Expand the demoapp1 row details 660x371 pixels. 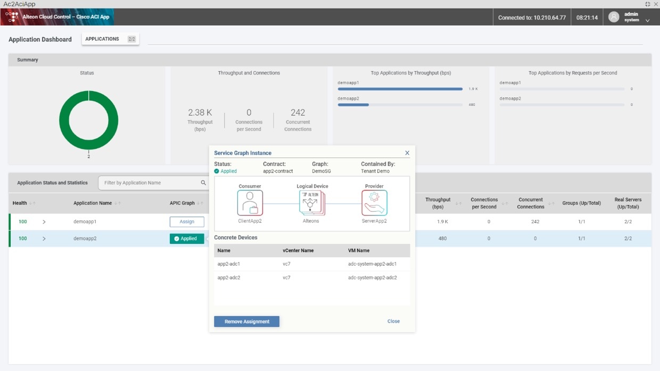(44, 221)
